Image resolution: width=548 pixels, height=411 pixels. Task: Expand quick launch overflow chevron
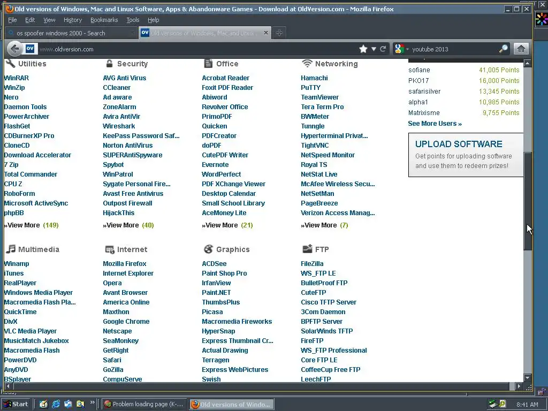(x=92, y=402)
